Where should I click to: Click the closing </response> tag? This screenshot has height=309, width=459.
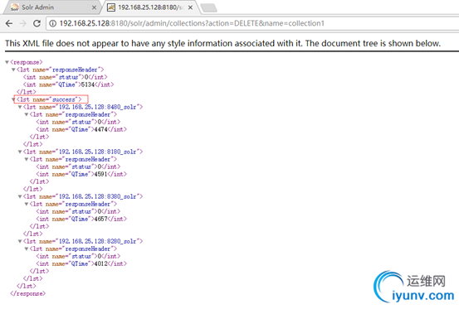coord(28,293)
